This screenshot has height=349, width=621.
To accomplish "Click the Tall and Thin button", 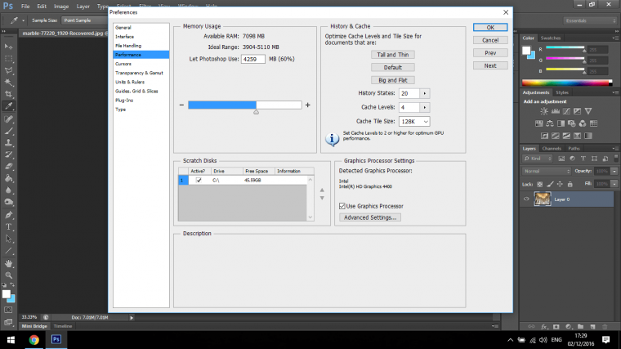I will point(393,55).
